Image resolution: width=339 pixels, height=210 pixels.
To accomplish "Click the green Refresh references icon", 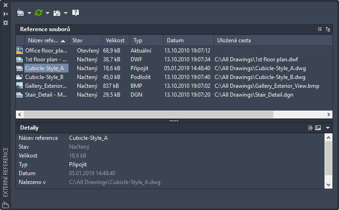I will [39, 13].
